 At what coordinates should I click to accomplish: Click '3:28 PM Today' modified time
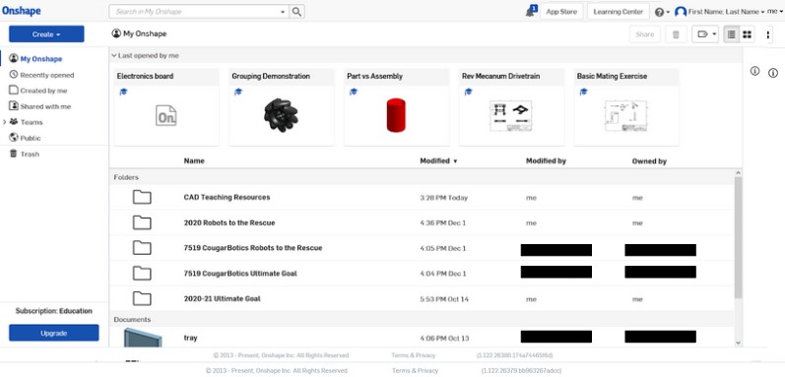[443, 198]
